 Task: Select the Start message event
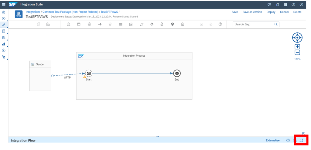(x=89, y=73)
